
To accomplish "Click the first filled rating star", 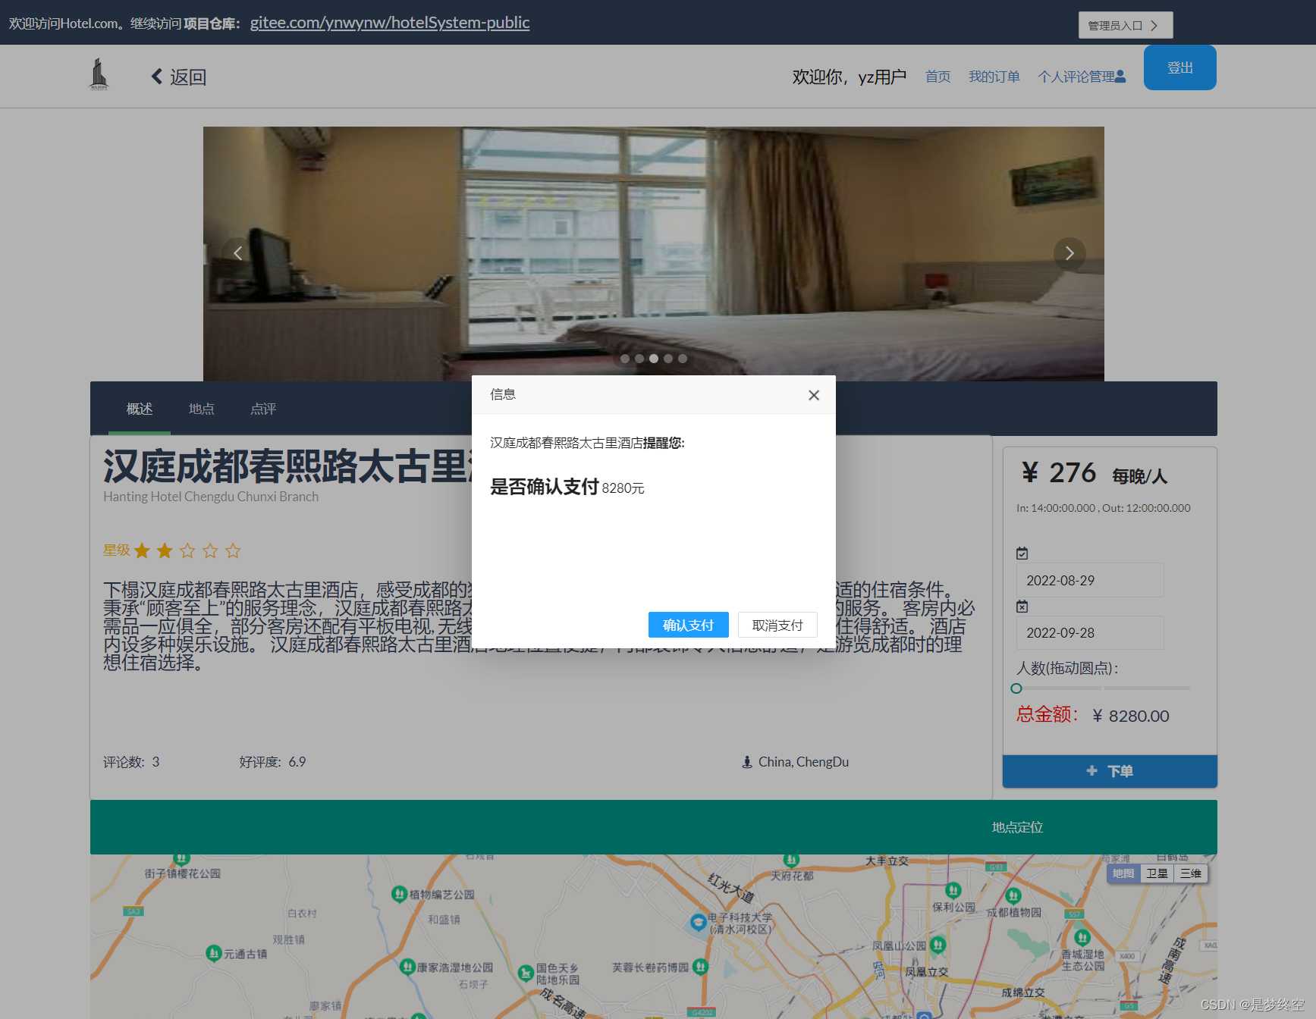I will tap(142, 550).
